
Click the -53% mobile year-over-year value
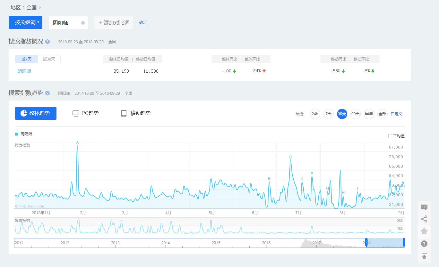point(336,71)
